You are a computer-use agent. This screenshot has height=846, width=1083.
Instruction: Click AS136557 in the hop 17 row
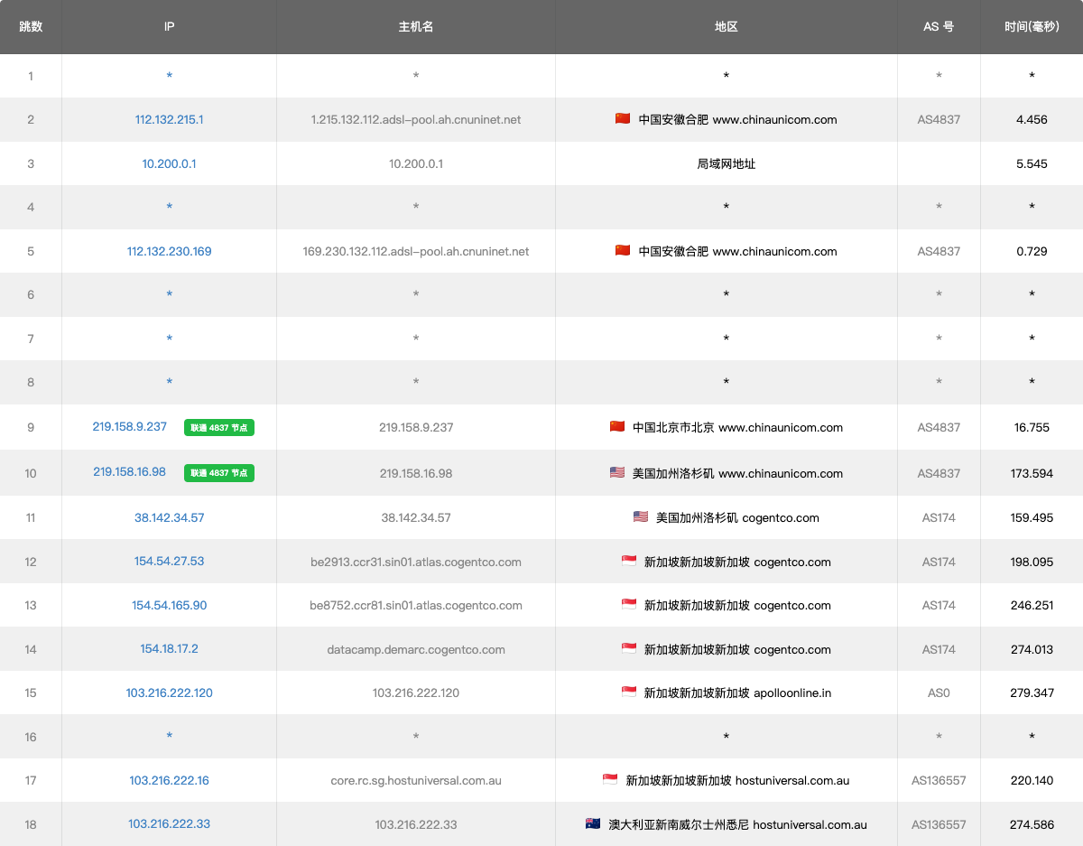[939, 780]
